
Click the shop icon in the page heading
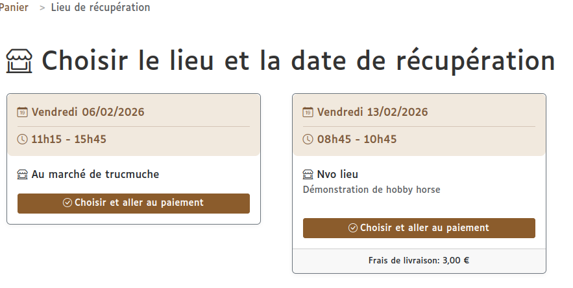click(x=19, y=61)
